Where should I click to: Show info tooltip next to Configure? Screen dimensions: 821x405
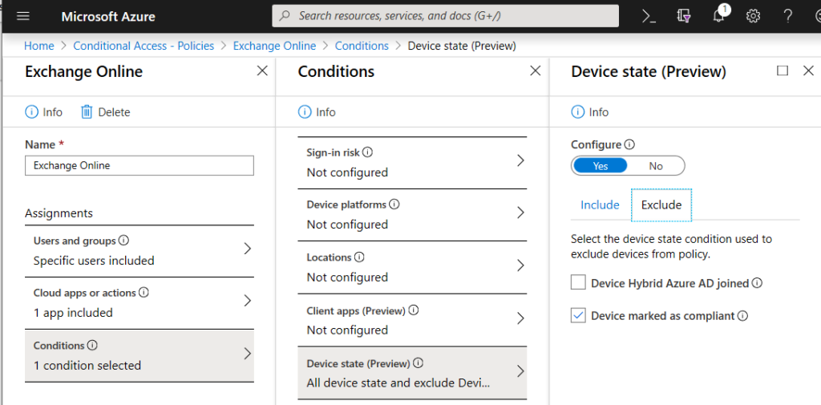[x=630, y=144]
